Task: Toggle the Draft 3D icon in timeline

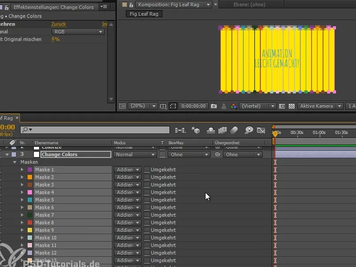Action: 195,130
